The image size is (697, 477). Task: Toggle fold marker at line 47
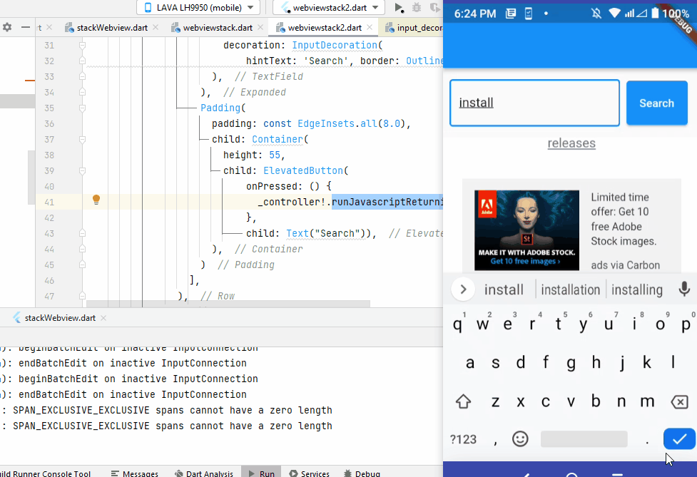(82, 296)
